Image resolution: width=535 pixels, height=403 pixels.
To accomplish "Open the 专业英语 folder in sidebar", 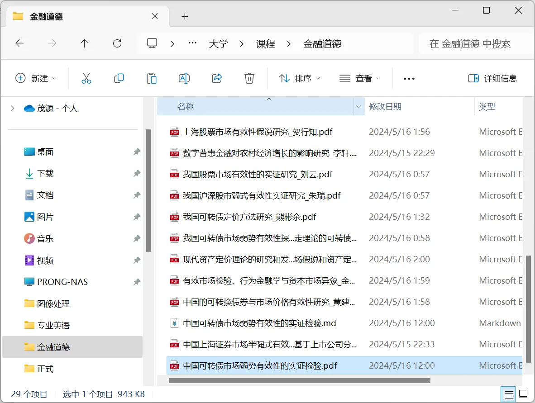I will (x=53, y=325).
